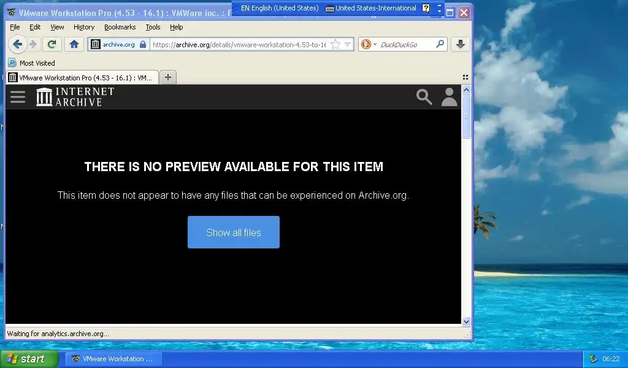Open the DuckDuckGo search engine selector

(369, 44)
